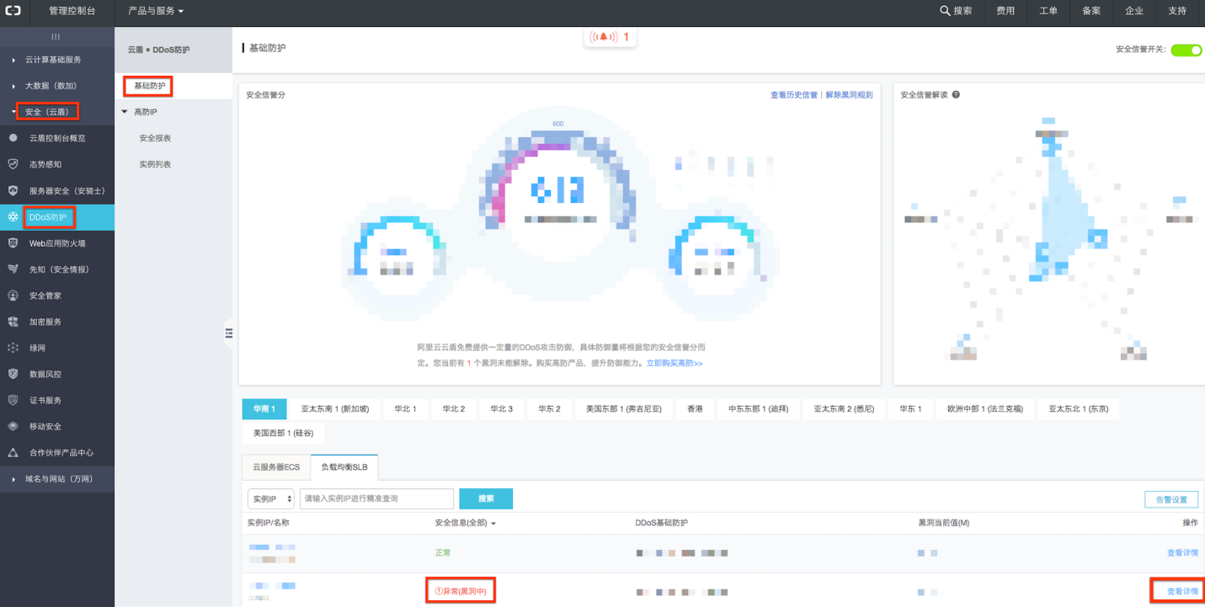Switch to 中东东部 1 (迪拜) region tab

[x=758, y=408]
